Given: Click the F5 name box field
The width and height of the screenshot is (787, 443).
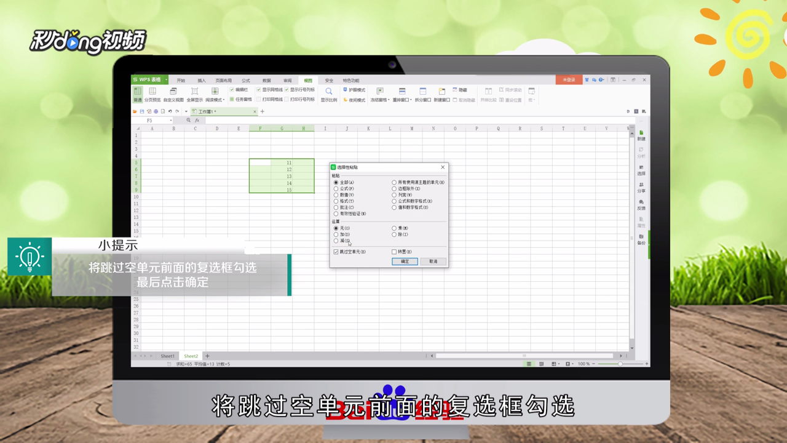Looking at the screenshot, I should click(x=151, y=121).
